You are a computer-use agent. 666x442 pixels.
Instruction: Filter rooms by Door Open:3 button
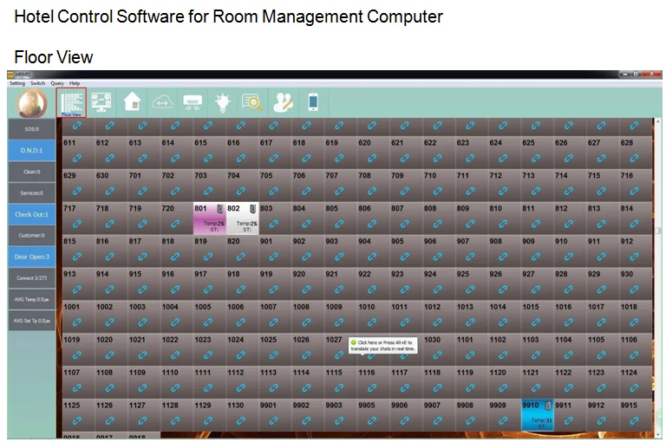[x=32, y=257]
